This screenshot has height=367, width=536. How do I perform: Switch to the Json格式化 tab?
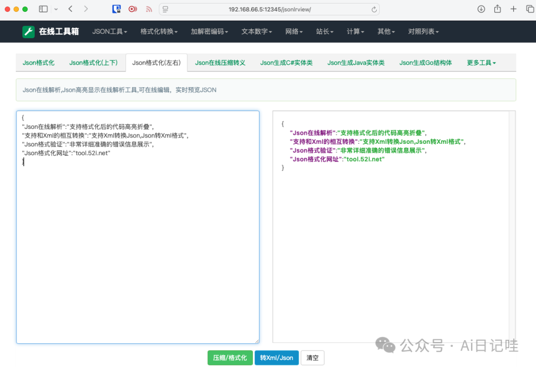39,63
